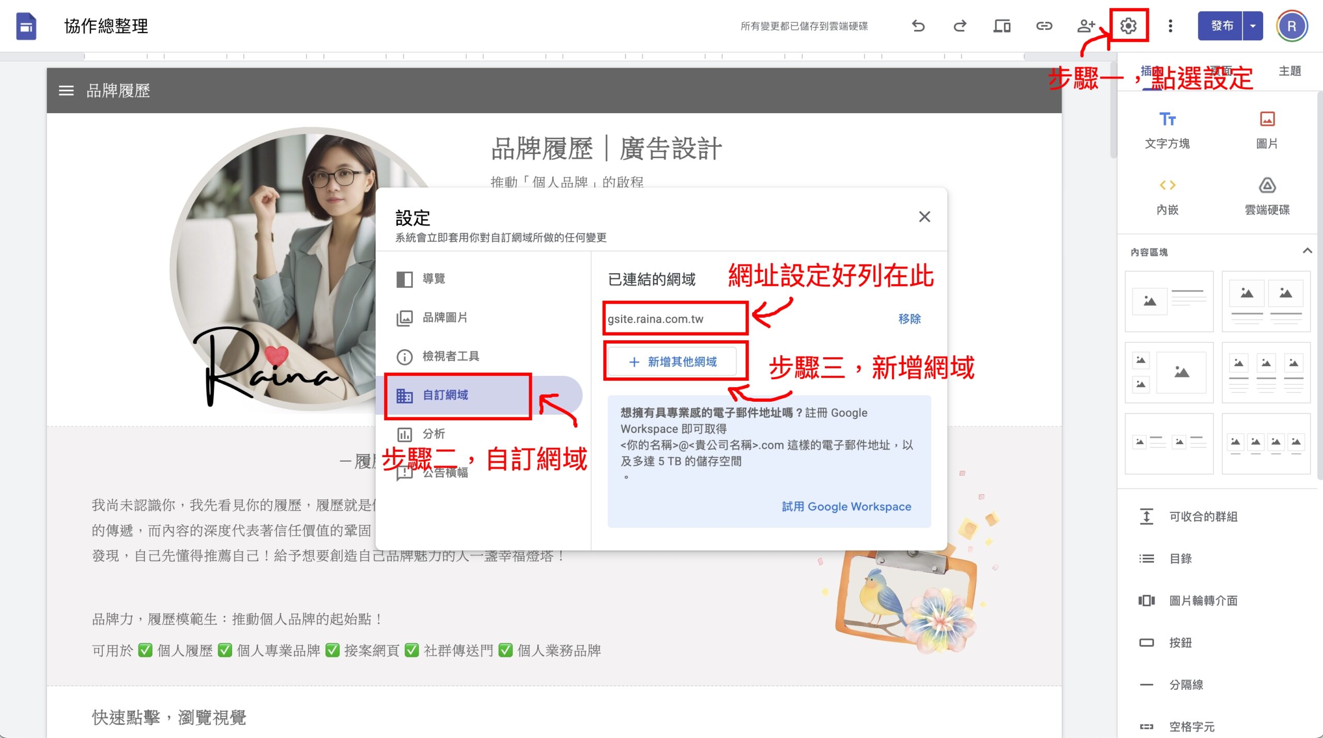
Task: Open the three-dot more options menu
Action: coord(1170,26)
